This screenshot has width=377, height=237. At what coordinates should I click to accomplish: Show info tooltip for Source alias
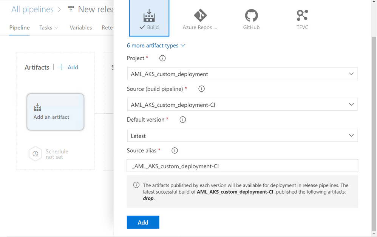tap(175, 150)
